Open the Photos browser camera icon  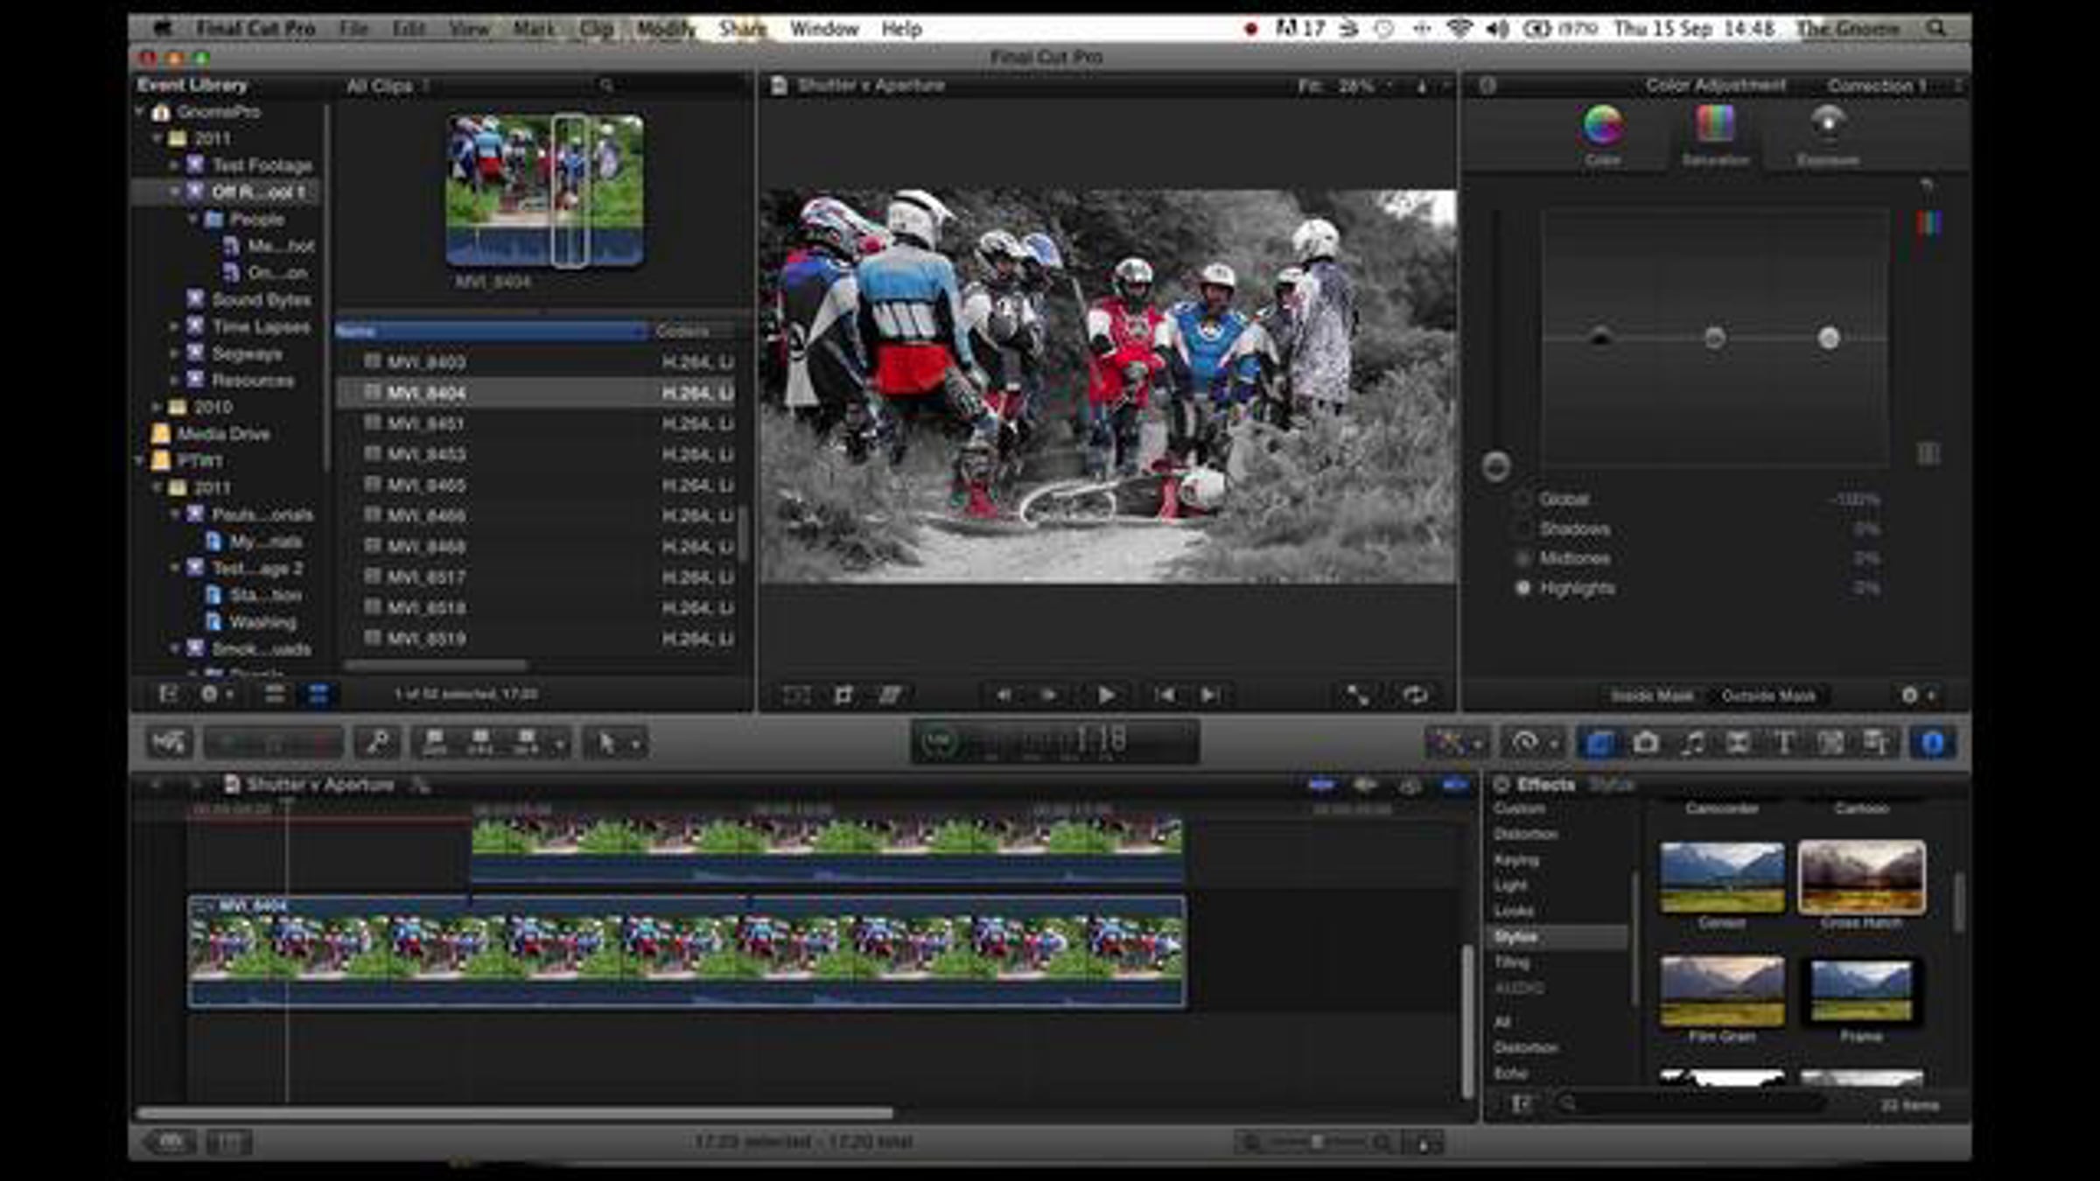point(1646,744)
